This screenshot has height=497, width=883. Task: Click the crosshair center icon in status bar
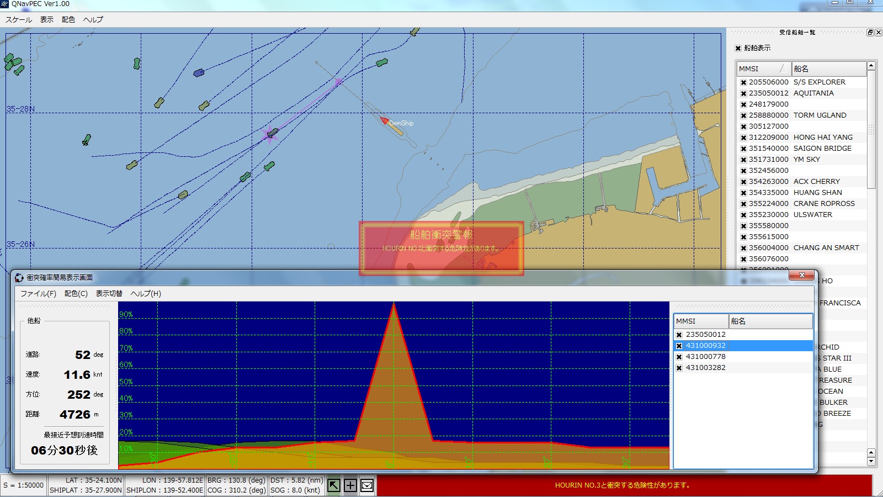tap(350, 485)
